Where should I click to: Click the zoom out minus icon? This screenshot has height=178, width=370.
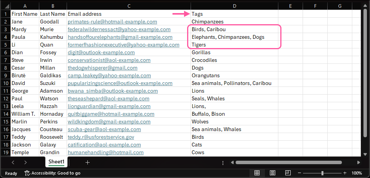point(299,173)
